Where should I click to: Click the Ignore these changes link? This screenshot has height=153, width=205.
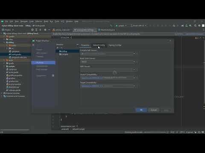[x=194, y=34]
